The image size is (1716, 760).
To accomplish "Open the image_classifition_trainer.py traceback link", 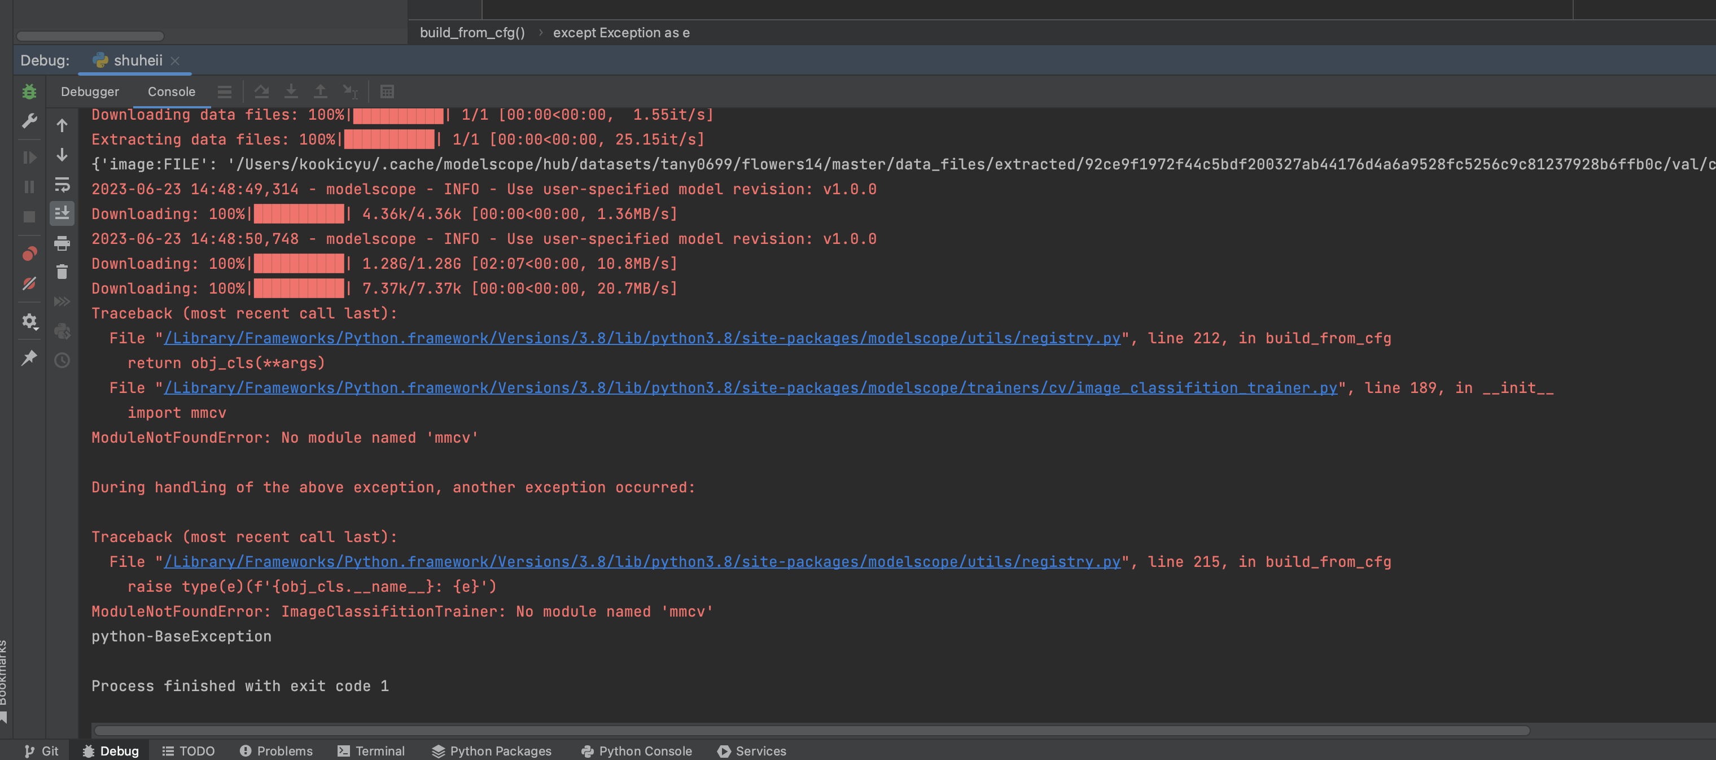I will pos(750,388).
